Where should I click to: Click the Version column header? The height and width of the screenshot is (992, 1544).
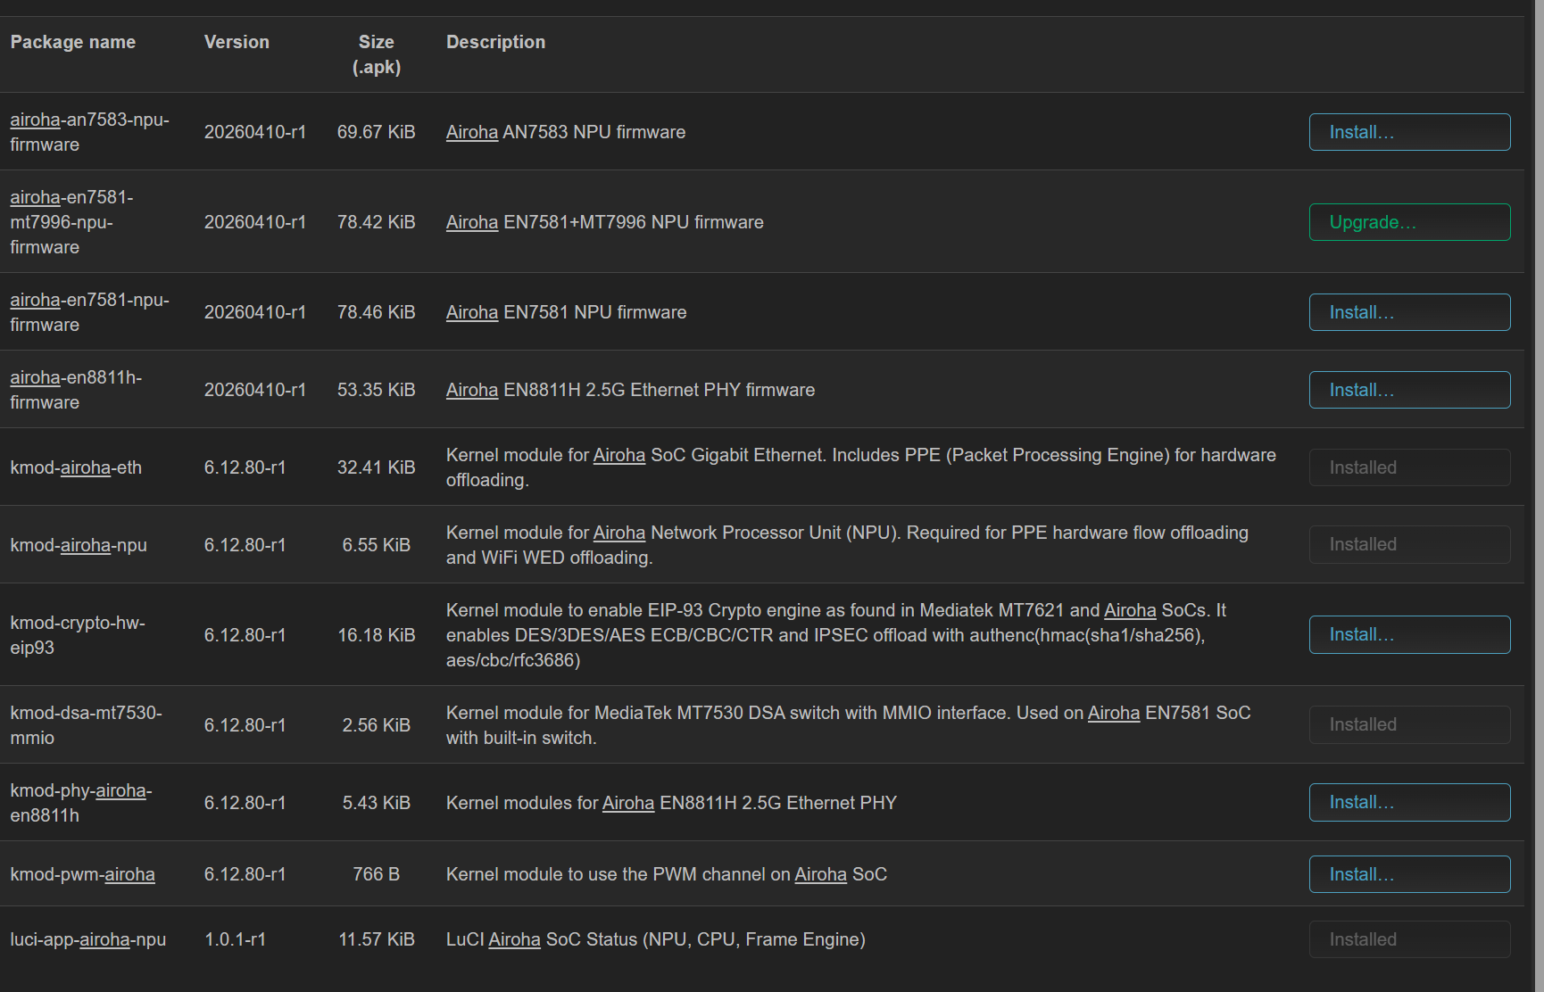(x=237, y=42)
